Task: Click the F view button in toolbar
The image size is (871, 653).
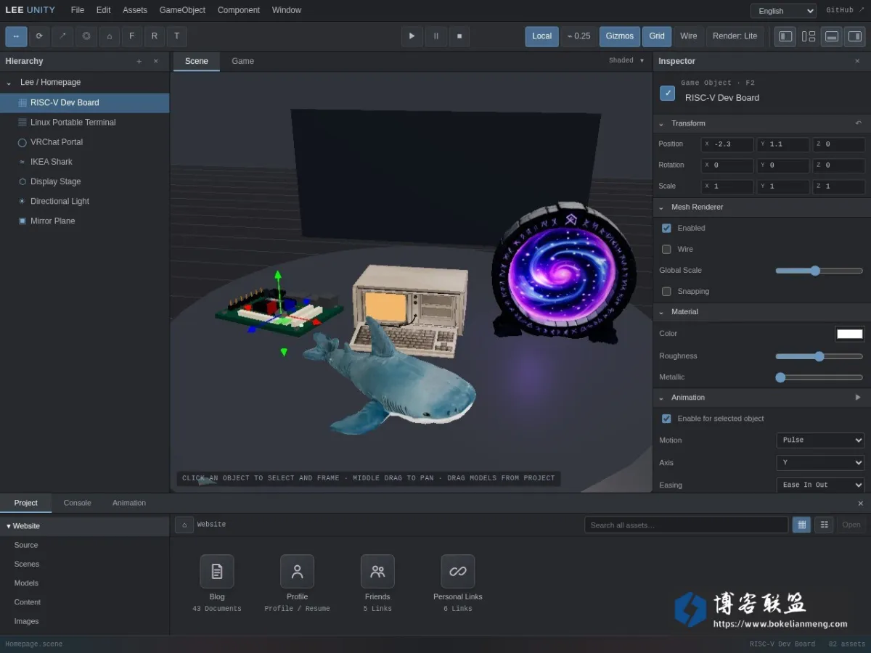Action: point(131,36)
